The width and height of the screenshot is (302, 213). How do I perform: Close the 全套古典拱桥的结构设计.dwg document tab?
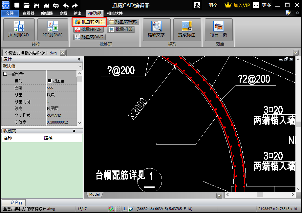tap(62, 53)
